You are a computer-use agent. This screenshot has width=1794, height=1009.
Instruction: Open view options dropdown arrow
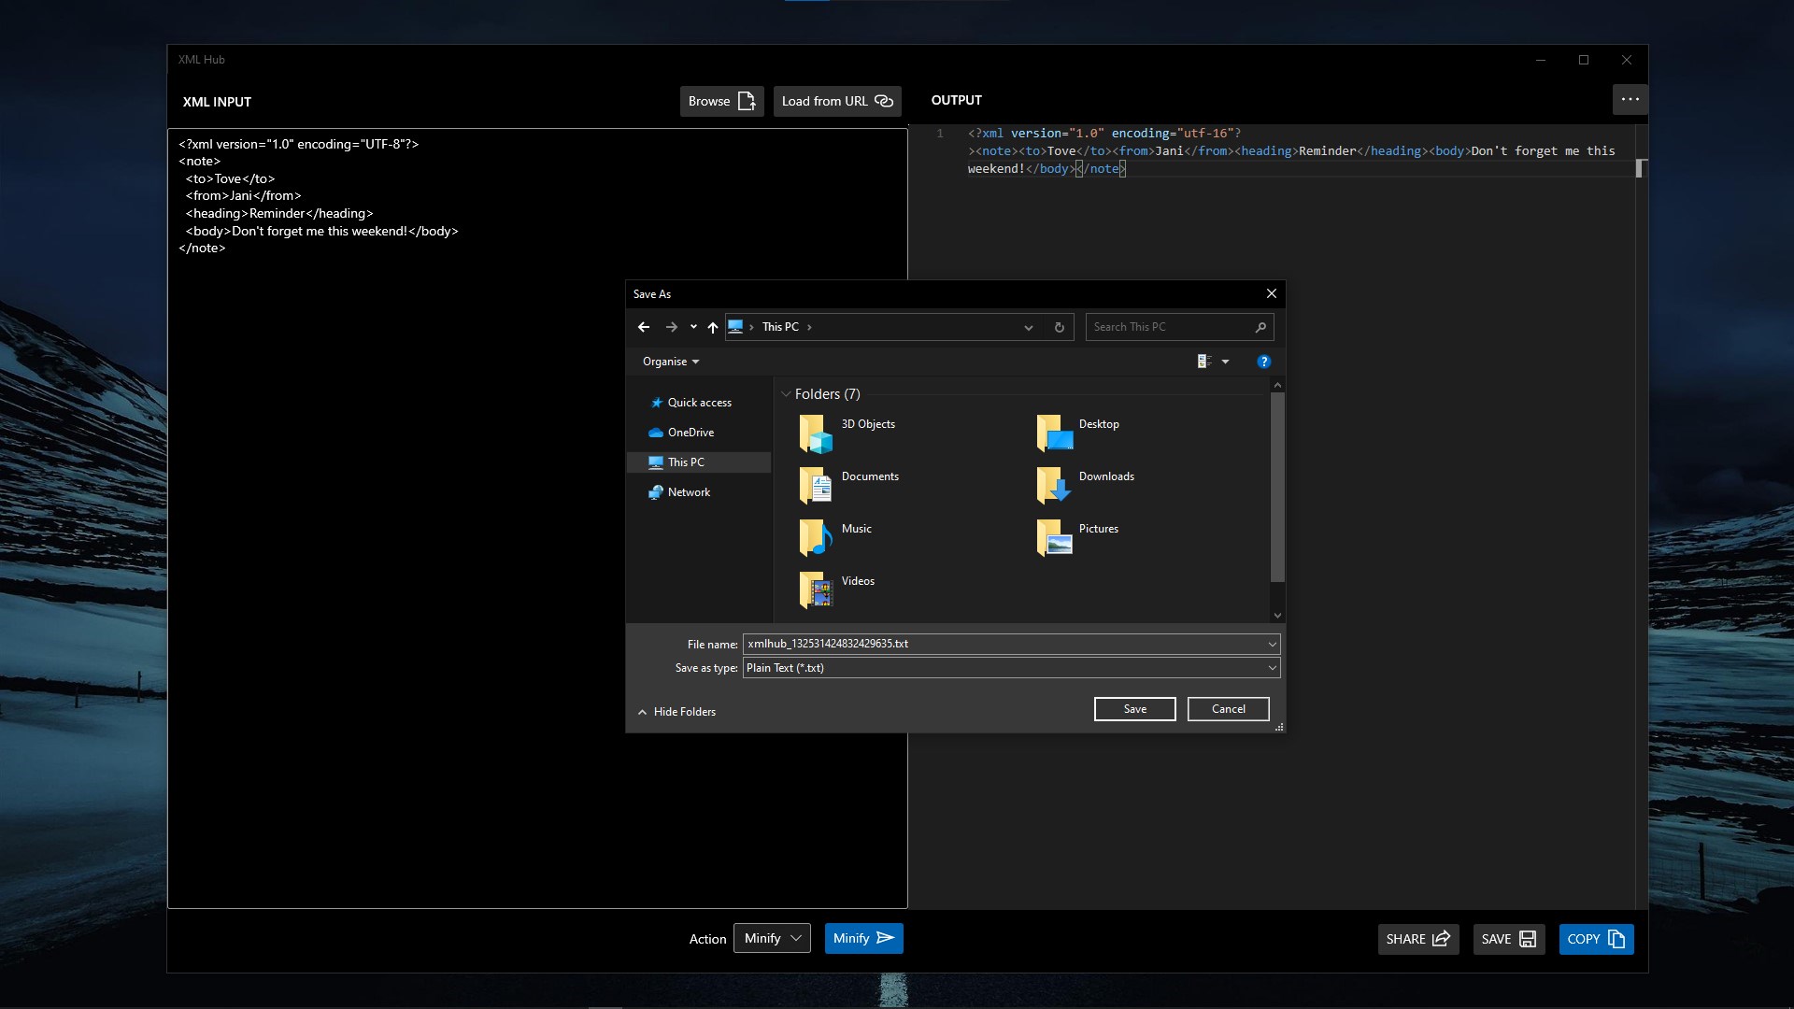tap(1225, 362)
